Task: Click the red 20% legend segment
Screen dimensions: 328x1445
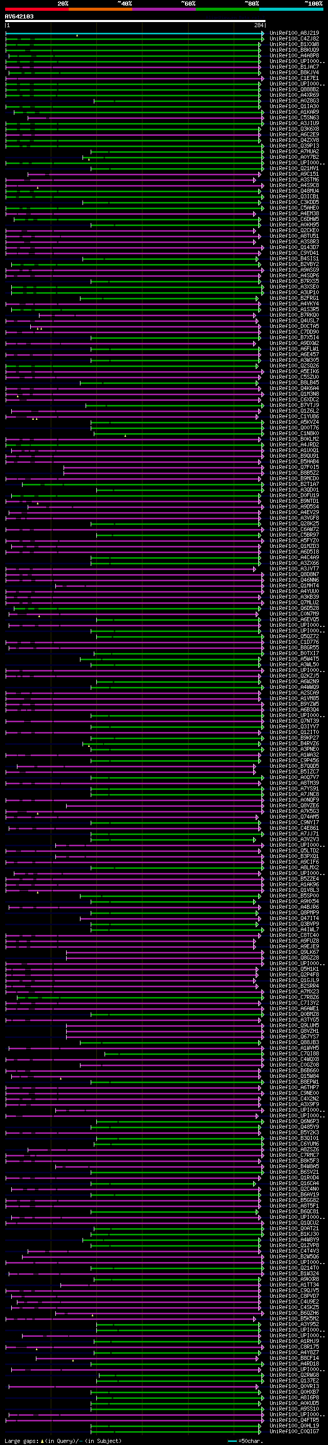Action: tap(36, 9)
